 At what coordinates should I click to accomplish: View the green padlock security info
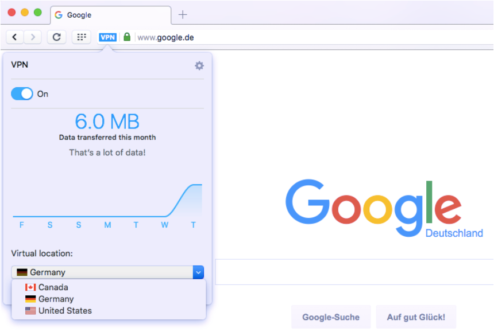[x=127, y=37]
